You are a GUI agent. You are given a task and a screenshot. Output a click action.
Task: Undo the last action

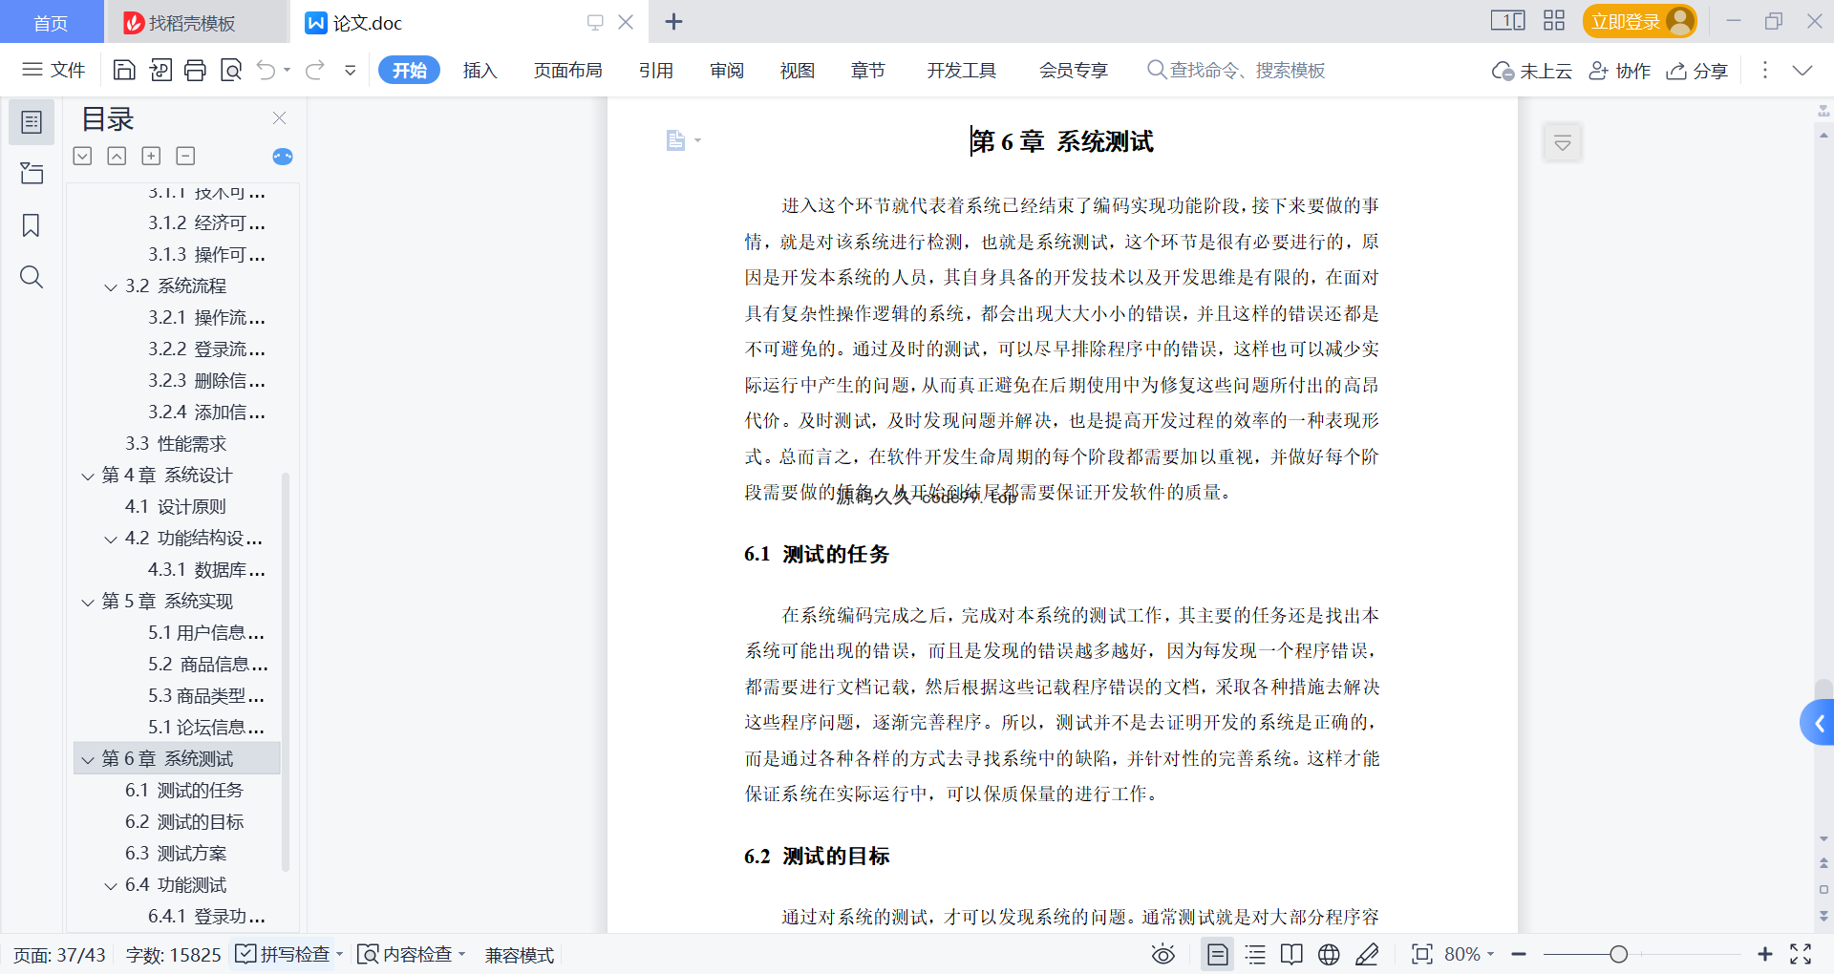pyautogui.click(x=267, y=70)
